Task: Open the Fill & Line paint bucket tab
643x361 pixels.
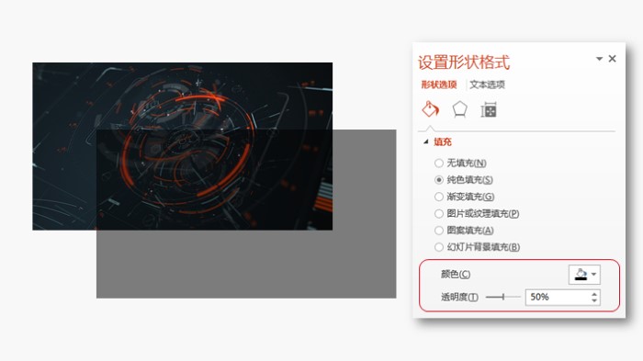Action: tap(430, 109)
